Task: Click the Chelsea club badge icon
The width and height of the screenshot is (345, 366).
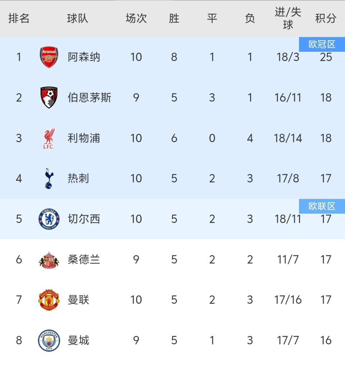Action: pyautogui.click(x=49, y=219)
